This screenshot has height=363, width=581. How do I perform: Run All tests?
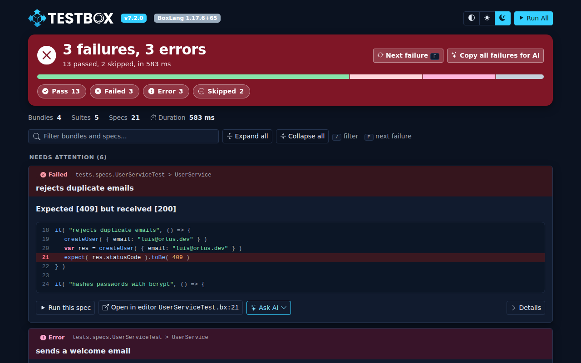pos(533,18)
